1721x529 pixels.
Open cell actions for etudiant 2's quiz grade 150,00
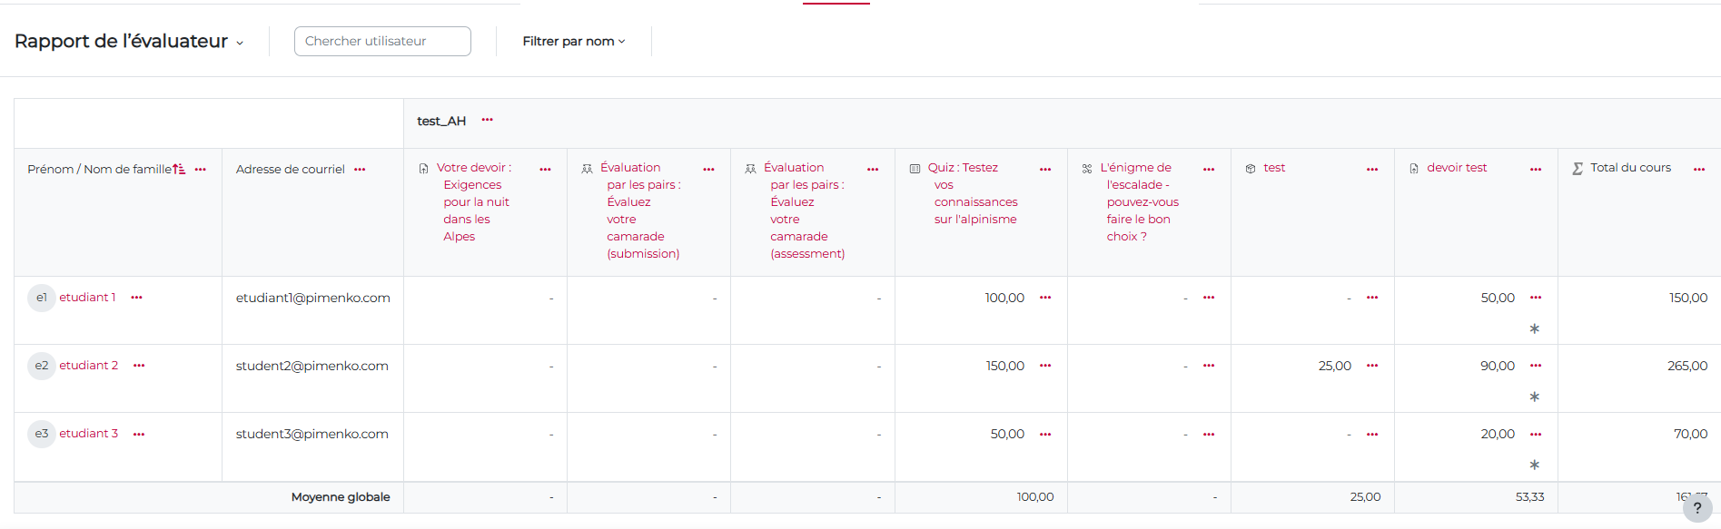click(x=1045, y=366)
